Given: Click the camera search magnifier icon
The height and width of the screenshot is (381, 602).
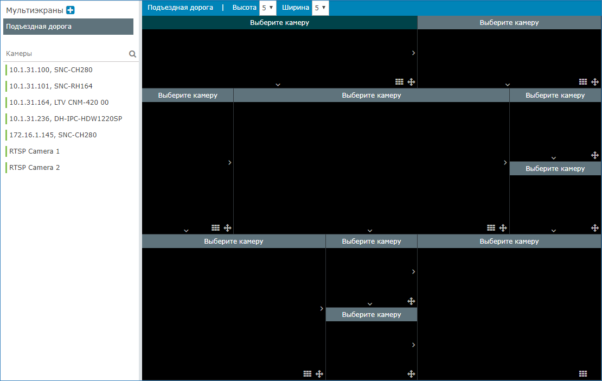Looking at the screenshot, I should click(x=132, y=54).
